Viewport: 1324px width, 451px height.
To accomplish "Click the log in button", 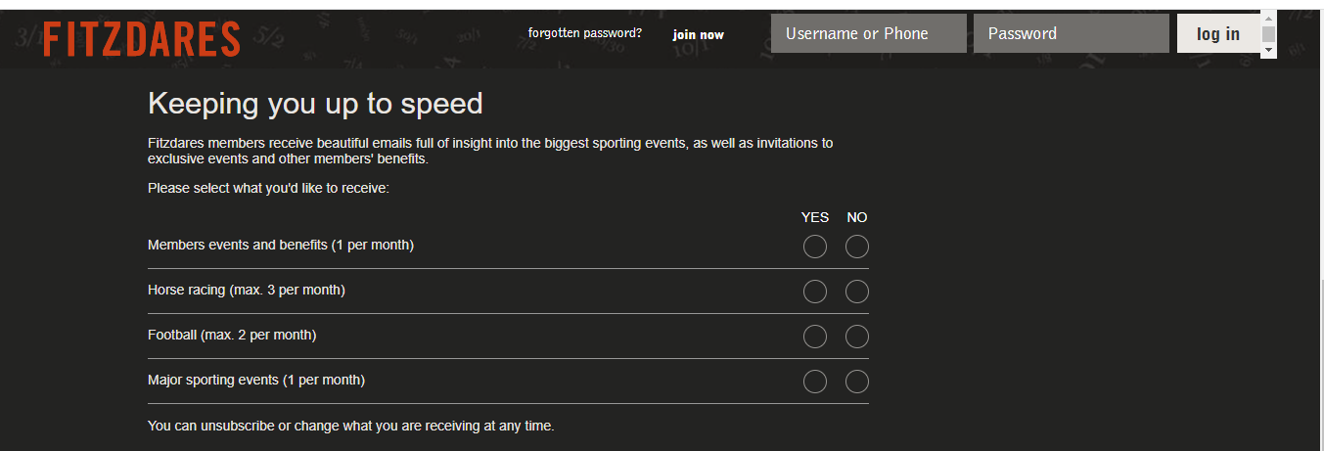I will (1218, 33).
